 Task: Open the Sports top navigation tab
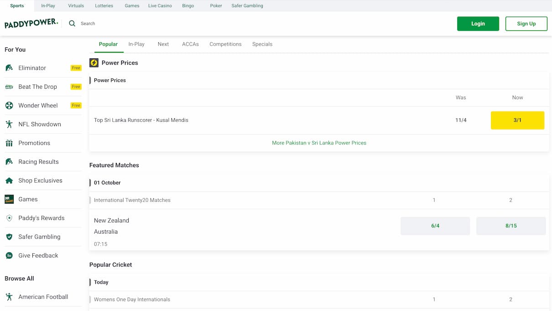17,6
